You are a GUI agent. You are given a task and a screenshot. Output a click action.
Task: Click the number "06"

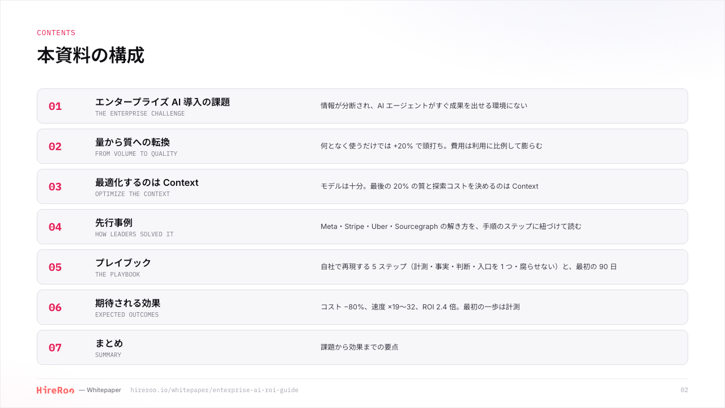[x=55, y=308]
